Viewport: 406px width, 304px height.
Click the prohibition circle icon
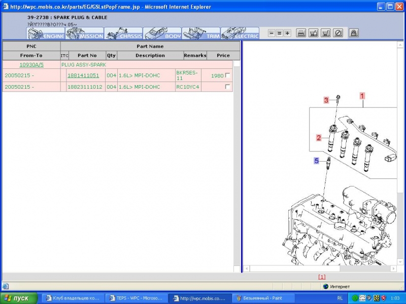click(x=338, y=33)
